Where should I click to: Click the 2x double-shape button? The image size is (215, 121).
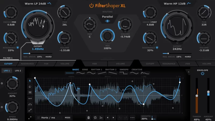click(x=101, y=118)
